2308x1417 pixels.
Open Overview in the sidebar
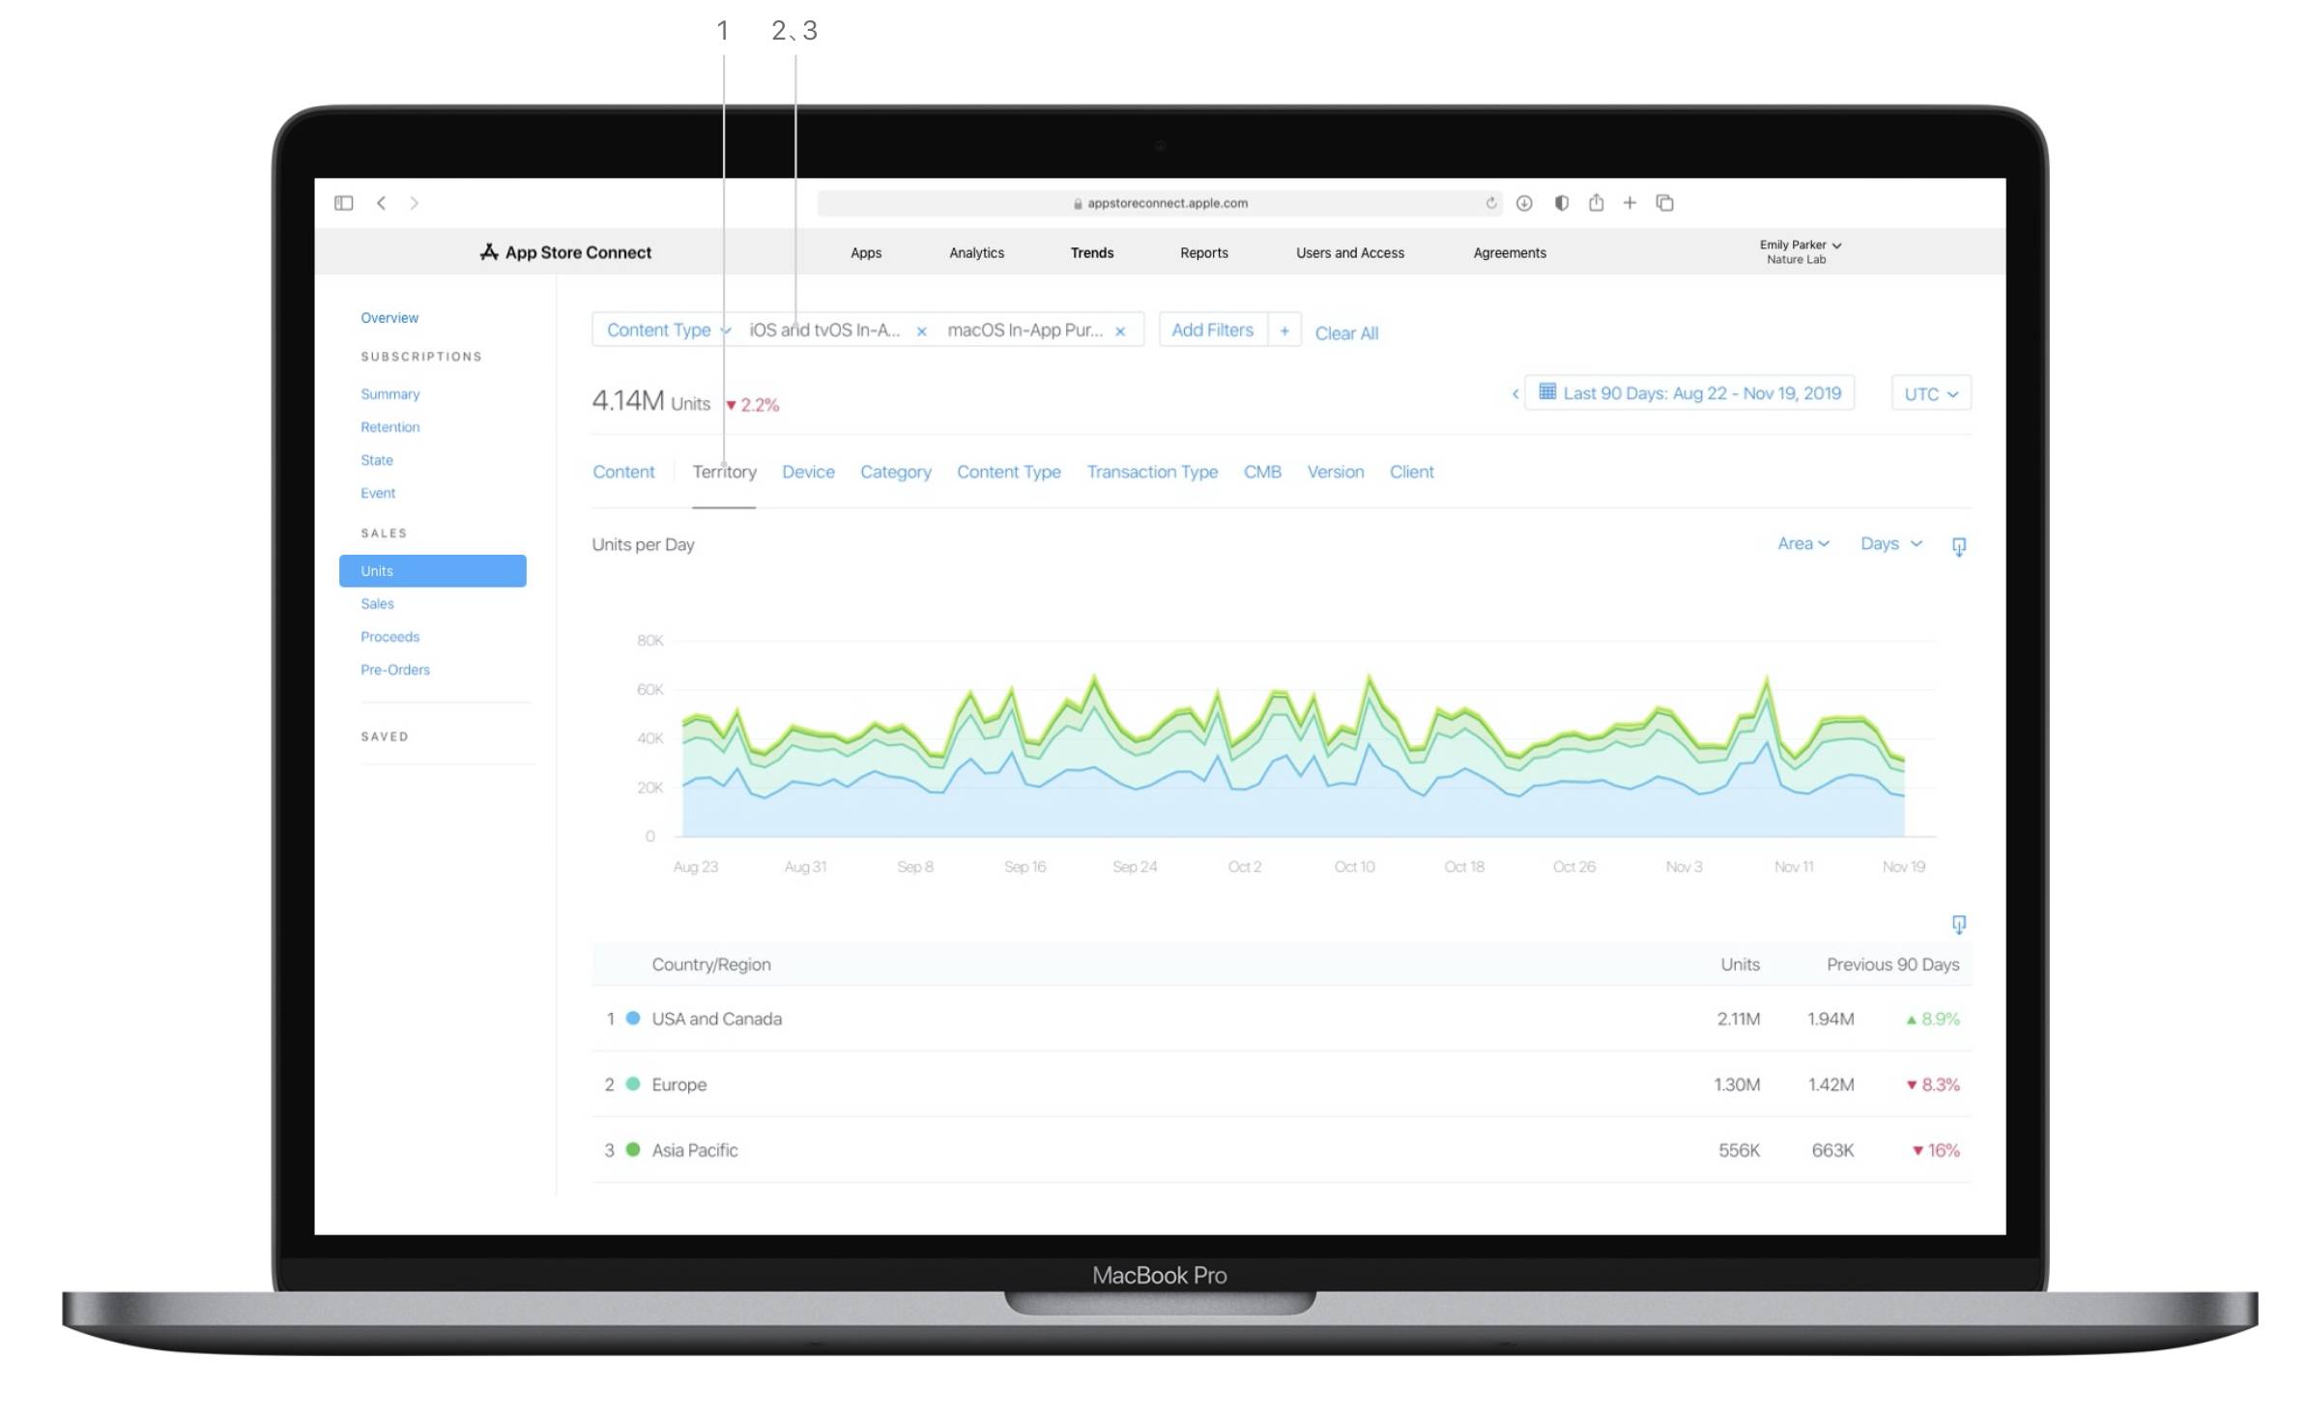coord(389,318)
